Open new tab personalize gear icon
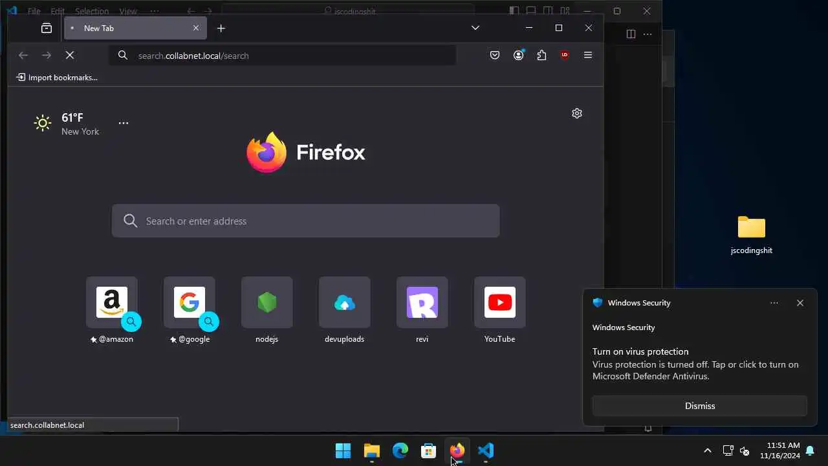828x466 pixels. coord(577,113)
